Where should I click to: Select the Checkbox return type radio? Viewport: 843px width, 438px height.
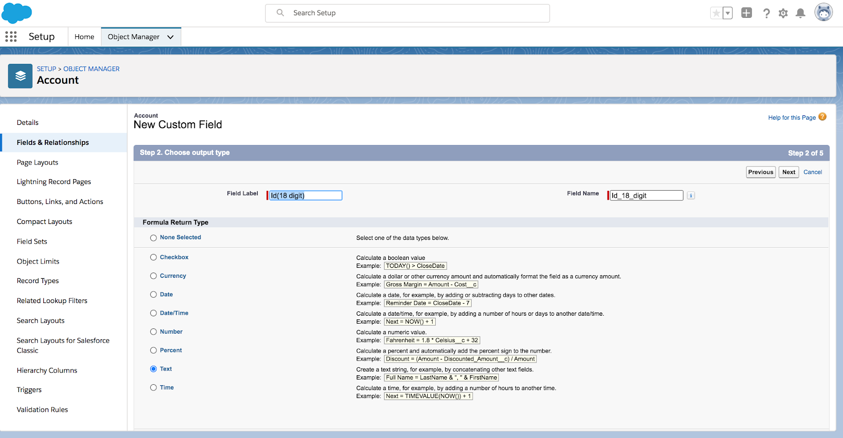(153, 257)
